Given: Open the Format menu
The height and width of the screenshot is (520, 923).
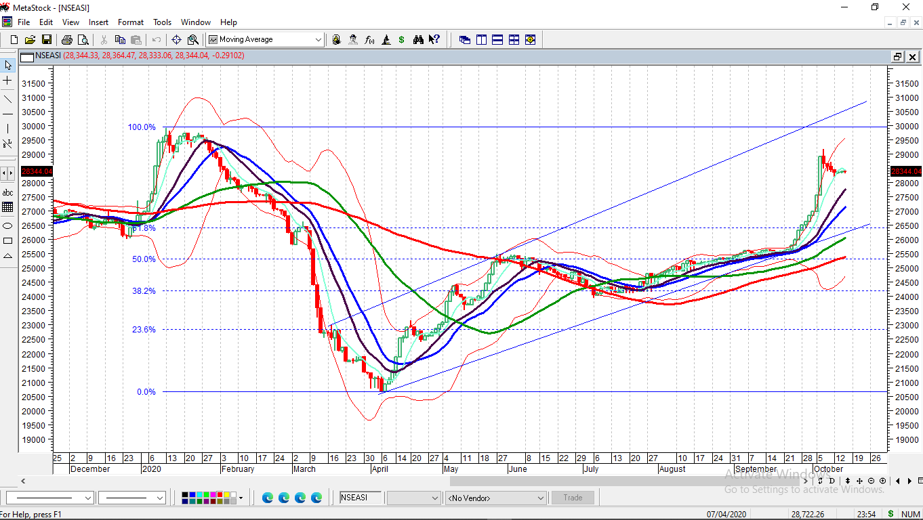Looking at the screenshot, I should click(131, 22).
